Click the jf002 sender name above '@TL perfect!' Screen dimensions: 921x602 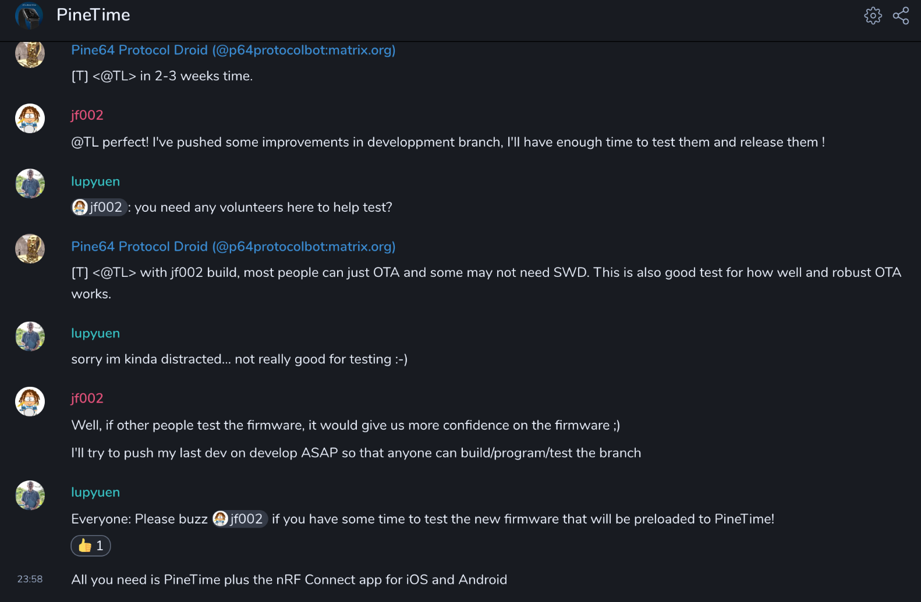pos(87,115)
